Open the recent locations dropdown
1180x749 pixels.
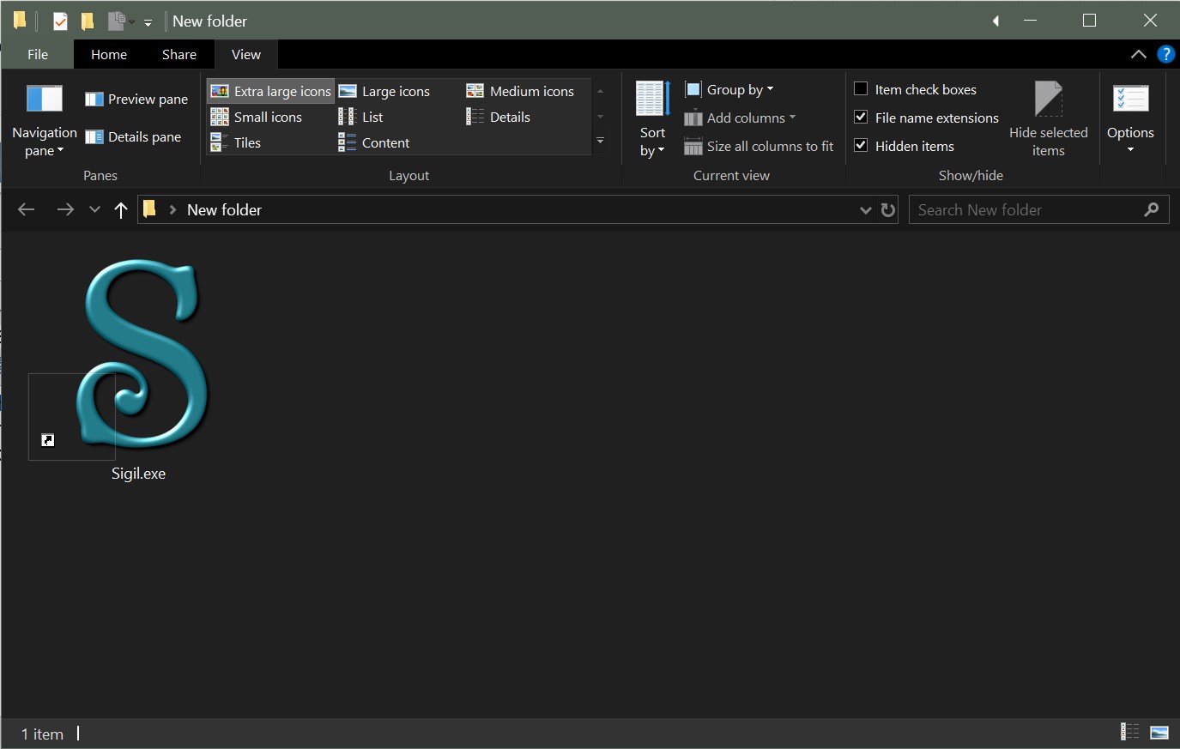[94, 210]
